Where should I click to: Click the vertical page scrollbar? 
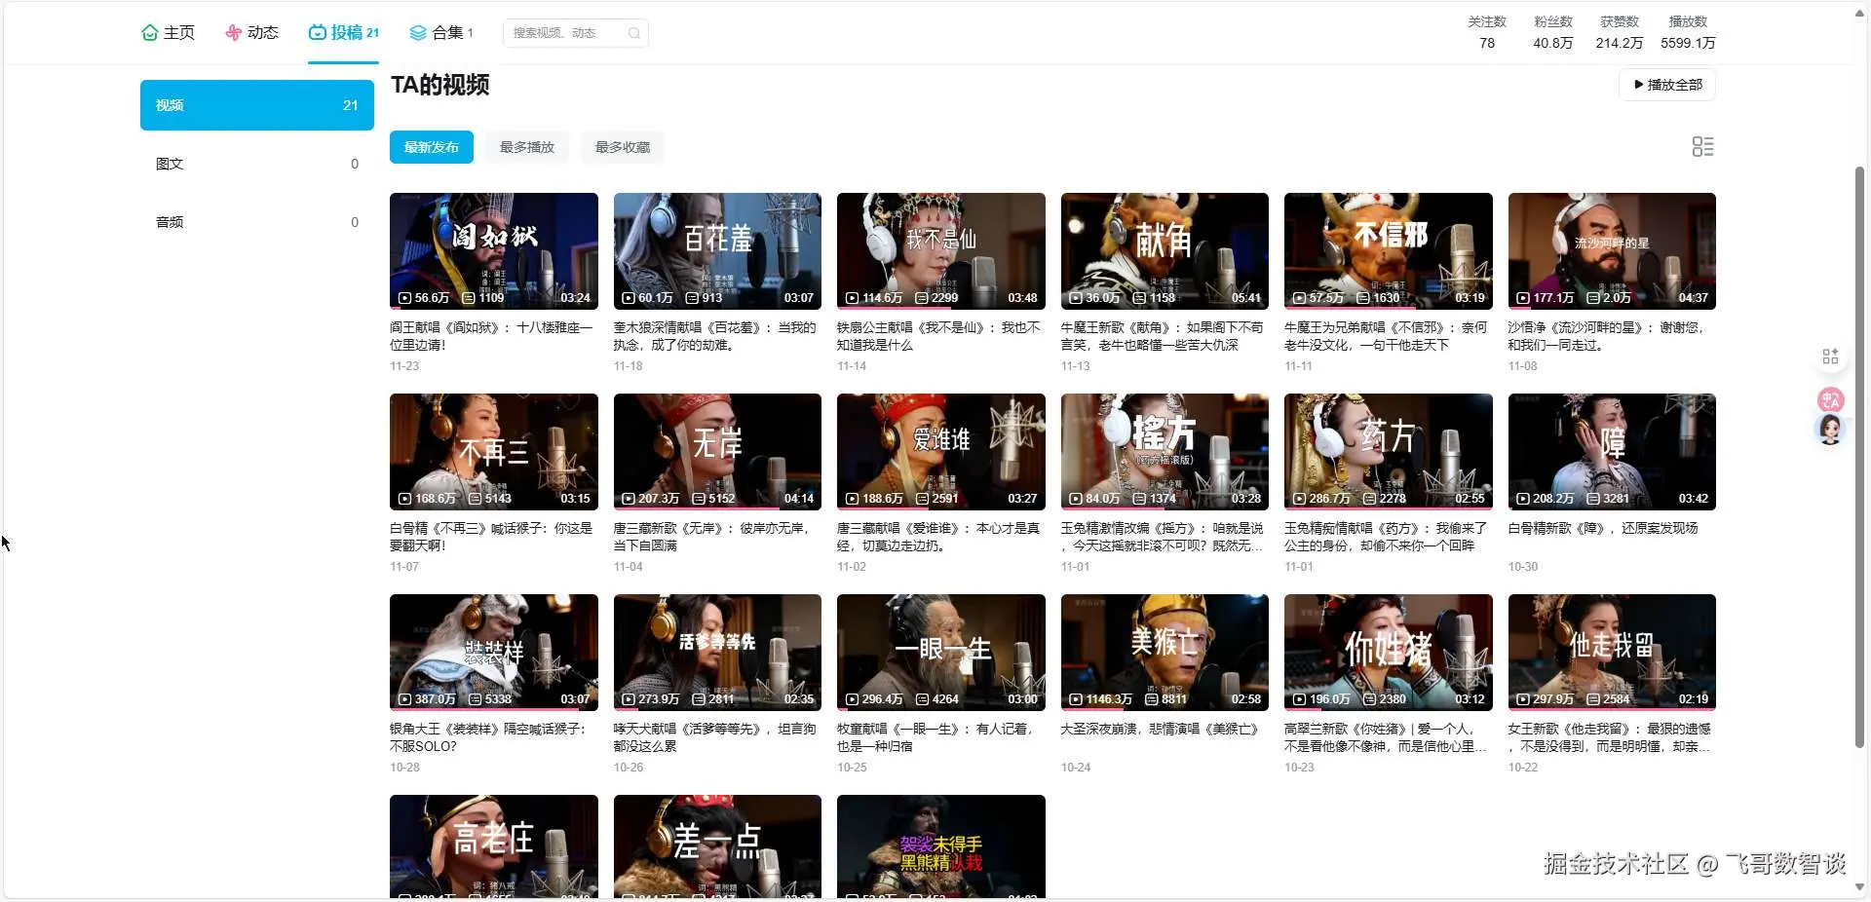[1859, 458]
